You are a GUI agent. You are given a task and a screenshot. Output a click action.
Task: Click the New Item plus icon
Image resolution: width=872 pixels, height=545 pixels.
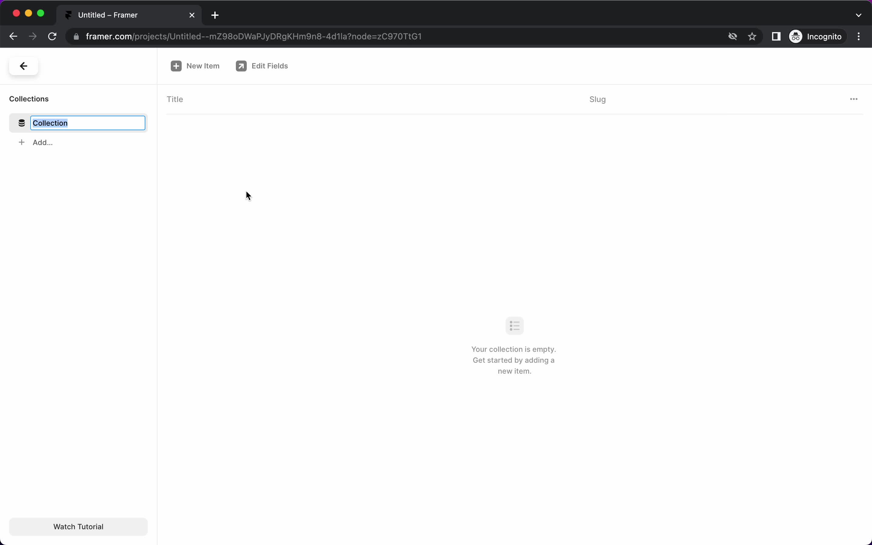point(177,66)
